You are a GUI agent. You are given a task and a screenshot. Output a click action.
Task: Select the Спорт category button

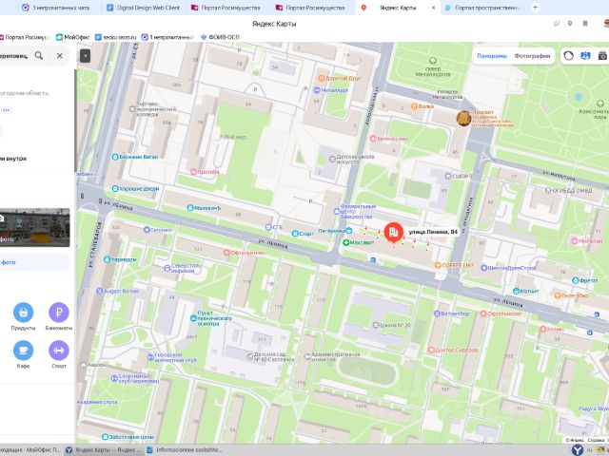coord(59,351)
